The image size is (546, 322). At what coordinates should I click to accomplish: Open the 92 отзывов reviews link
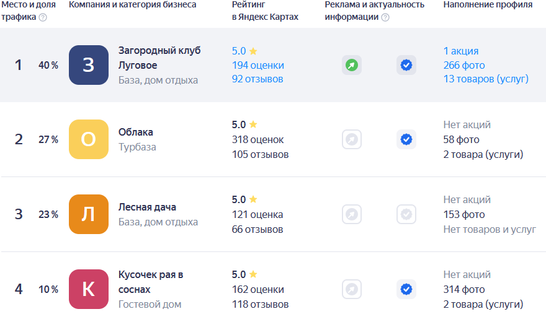coord(257,79)
